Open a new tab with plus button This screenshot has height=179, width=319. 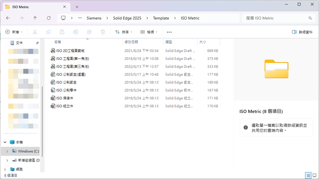(x=77, y=7)
